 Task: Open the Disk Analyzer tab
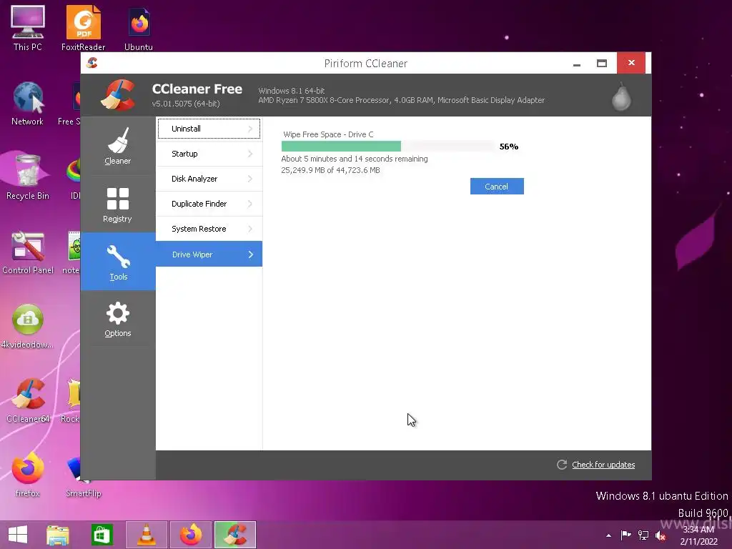coord(209,179)
